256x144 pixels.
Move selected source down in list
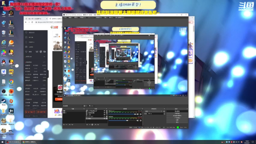point(98,124)
